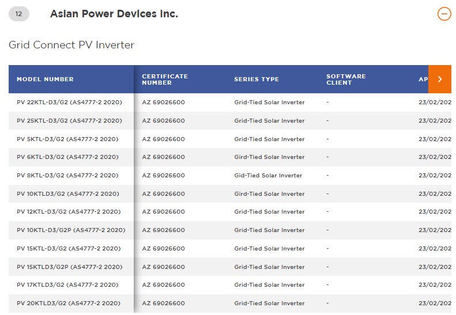456x315 pixels.
Task: Click the PV 6KTL-D3/G2 model number
Action: coord(67,157)
